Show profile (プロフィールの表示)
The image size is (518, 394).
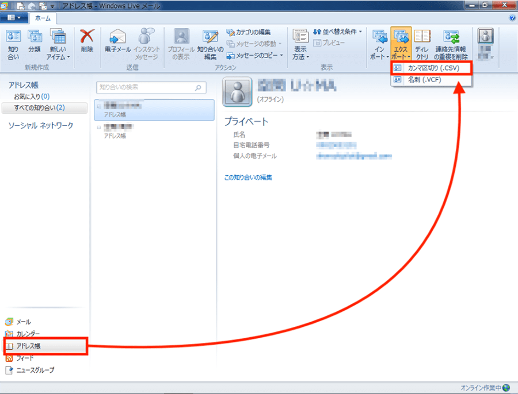181,45
